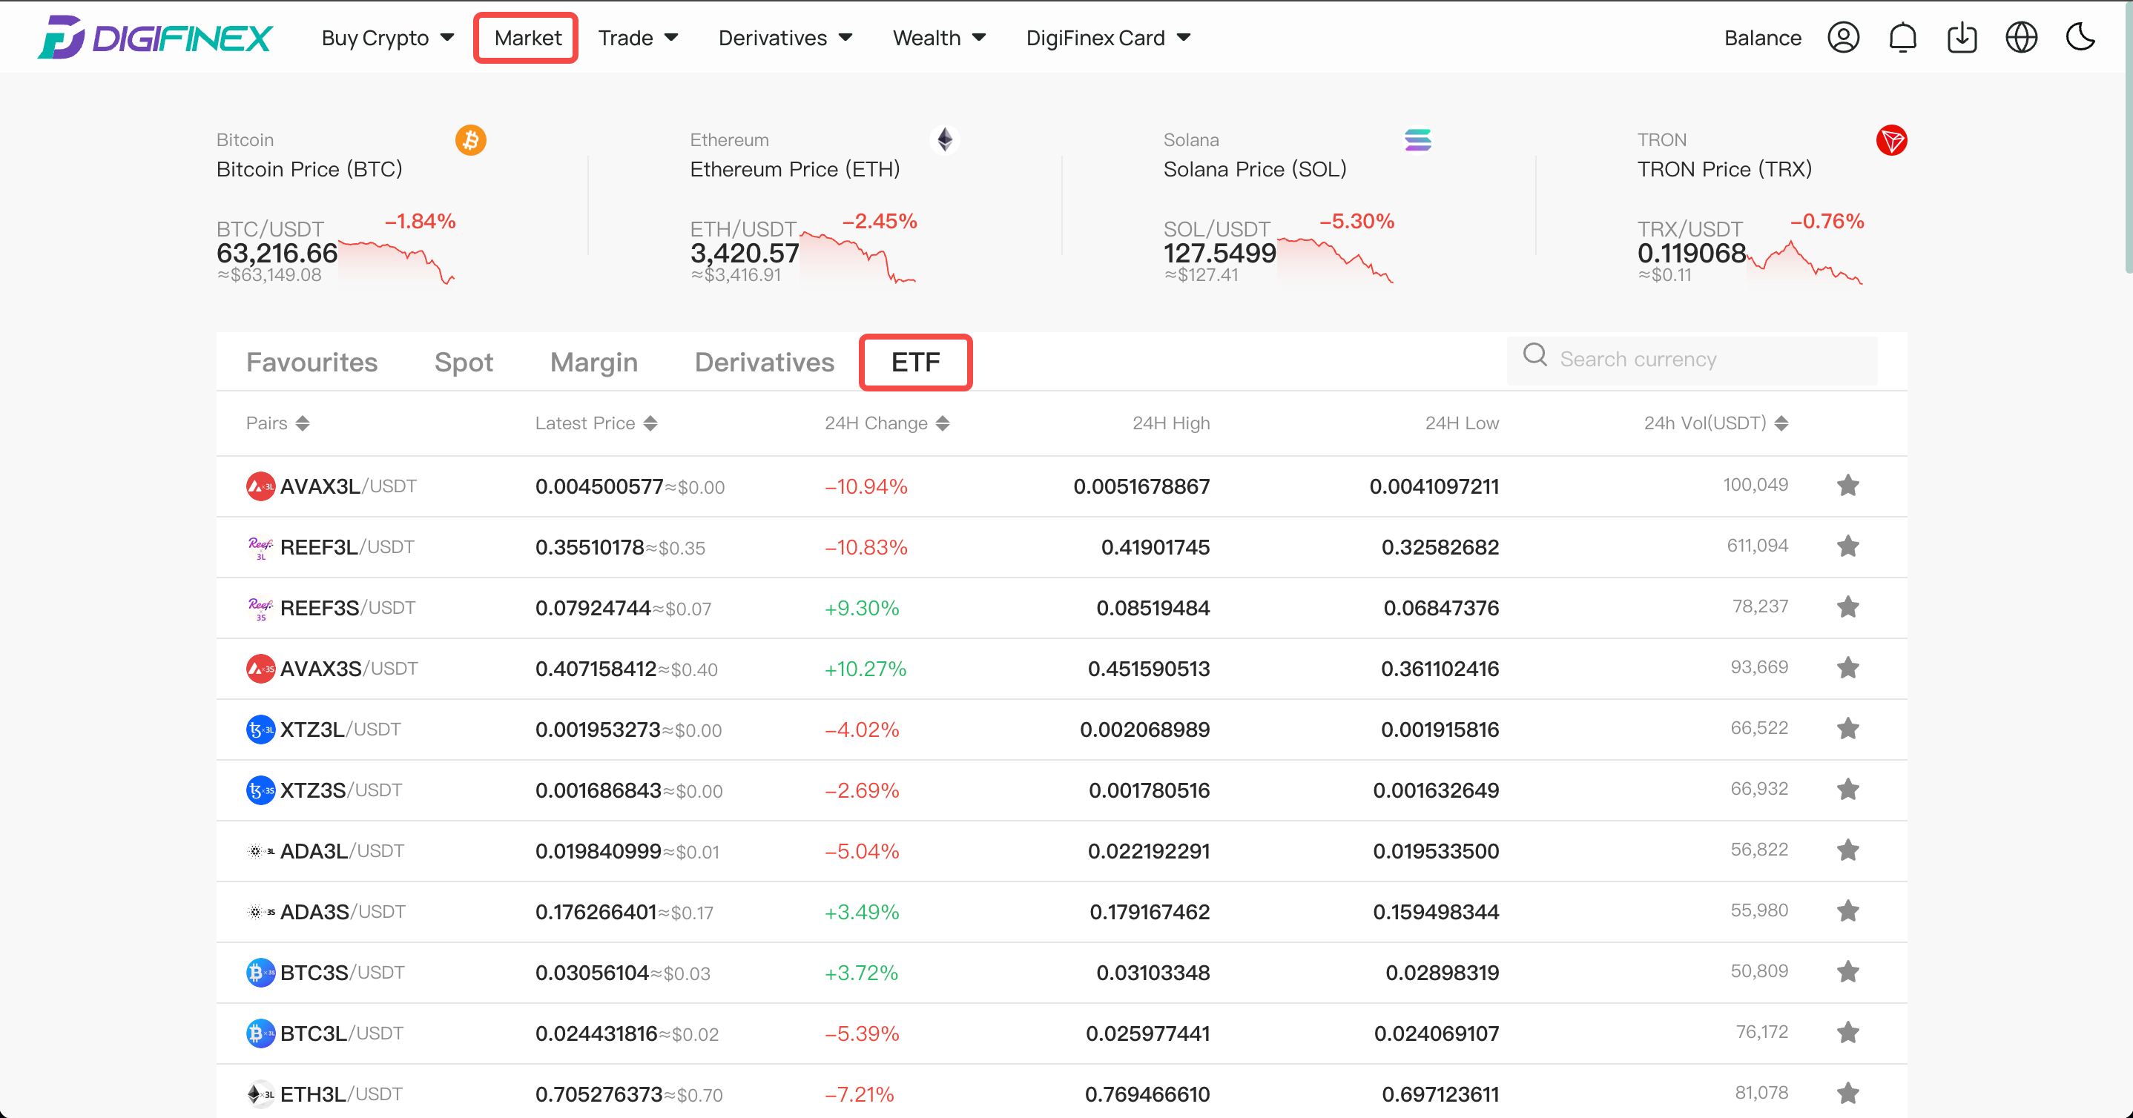2133x1118 pixels.
Task: Switch to the Derivatives market tab
Action: (764, 363)
